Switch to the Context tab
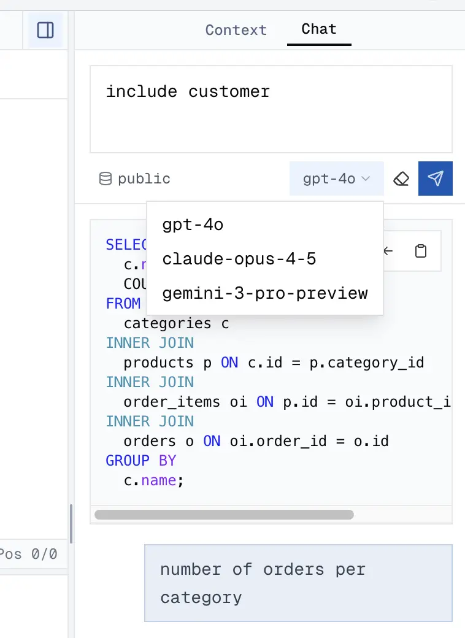Viewport: 465px width, 638px height. (236, 29)
